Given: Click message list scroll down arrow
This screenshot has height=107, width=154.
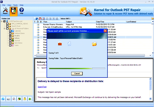Looking at the screenshot, I should tap(153, 53).
